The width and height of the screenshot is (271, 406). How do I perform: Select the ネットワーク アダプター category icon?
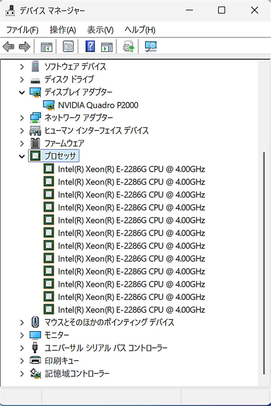(x=35, y=118)
